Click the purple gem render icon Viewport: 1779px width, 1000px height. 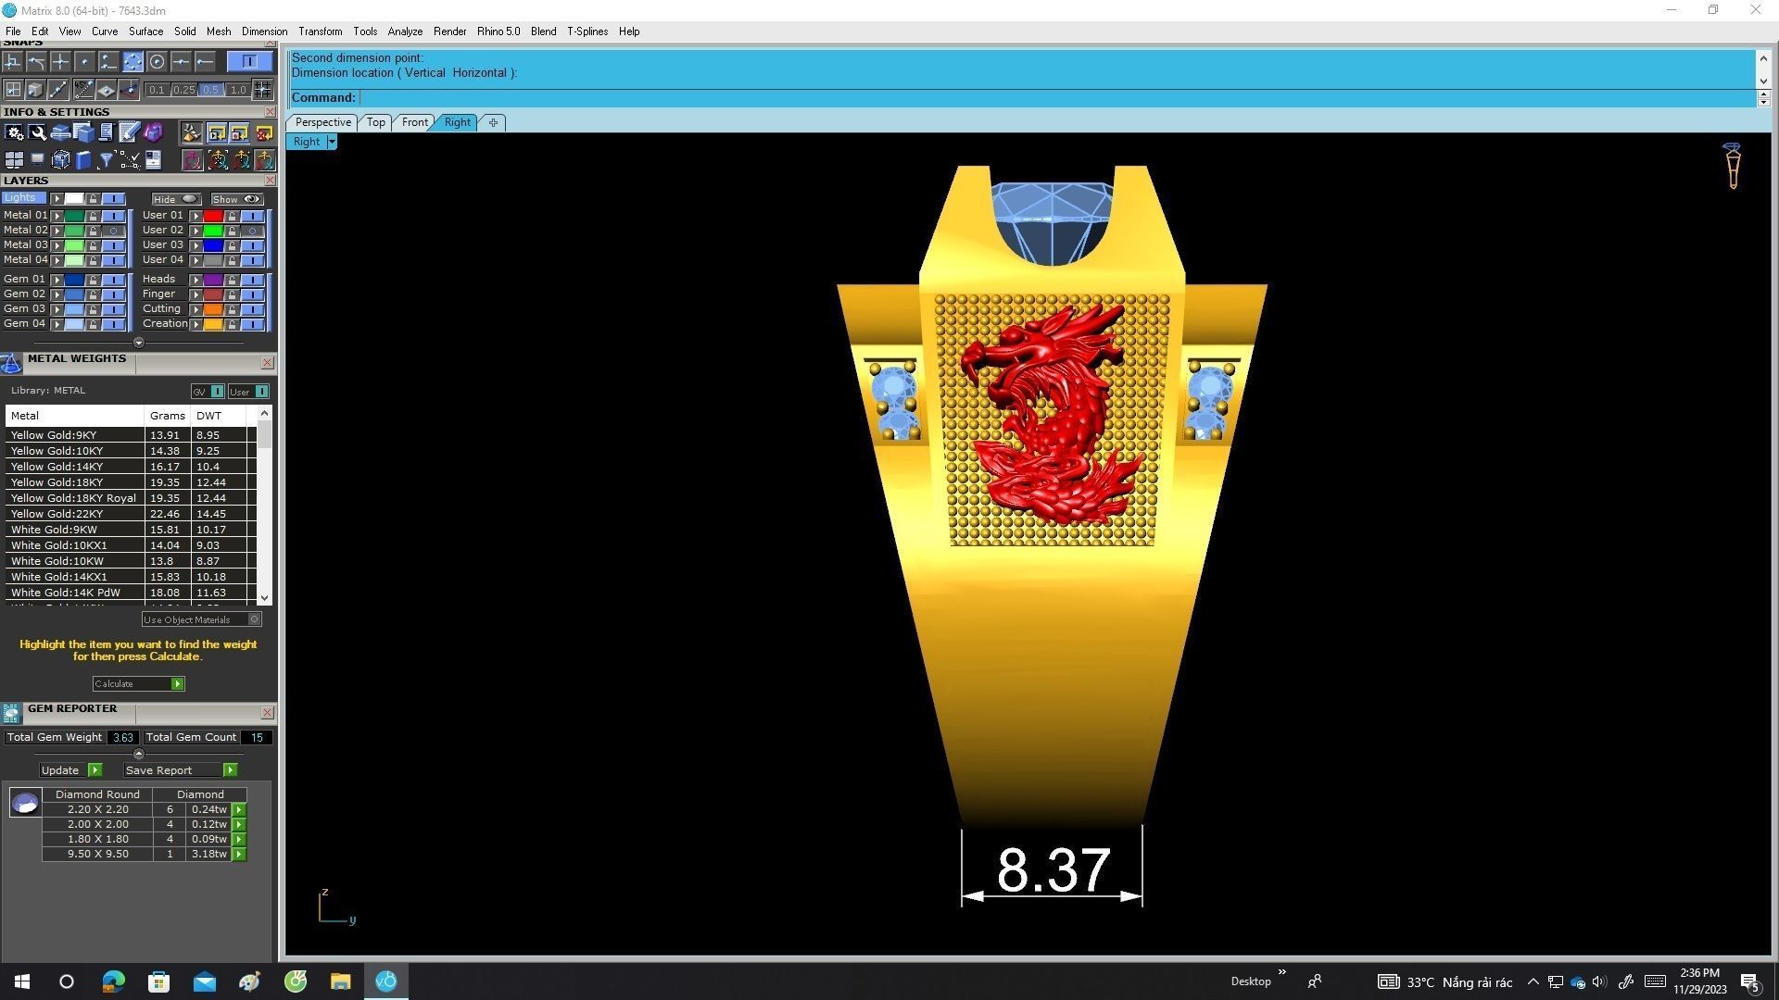[x=153, y=133]
